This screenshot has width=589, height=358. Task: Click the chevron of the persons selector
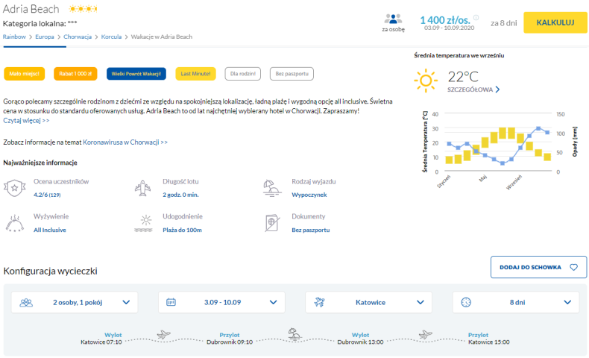tap(126, 302)
